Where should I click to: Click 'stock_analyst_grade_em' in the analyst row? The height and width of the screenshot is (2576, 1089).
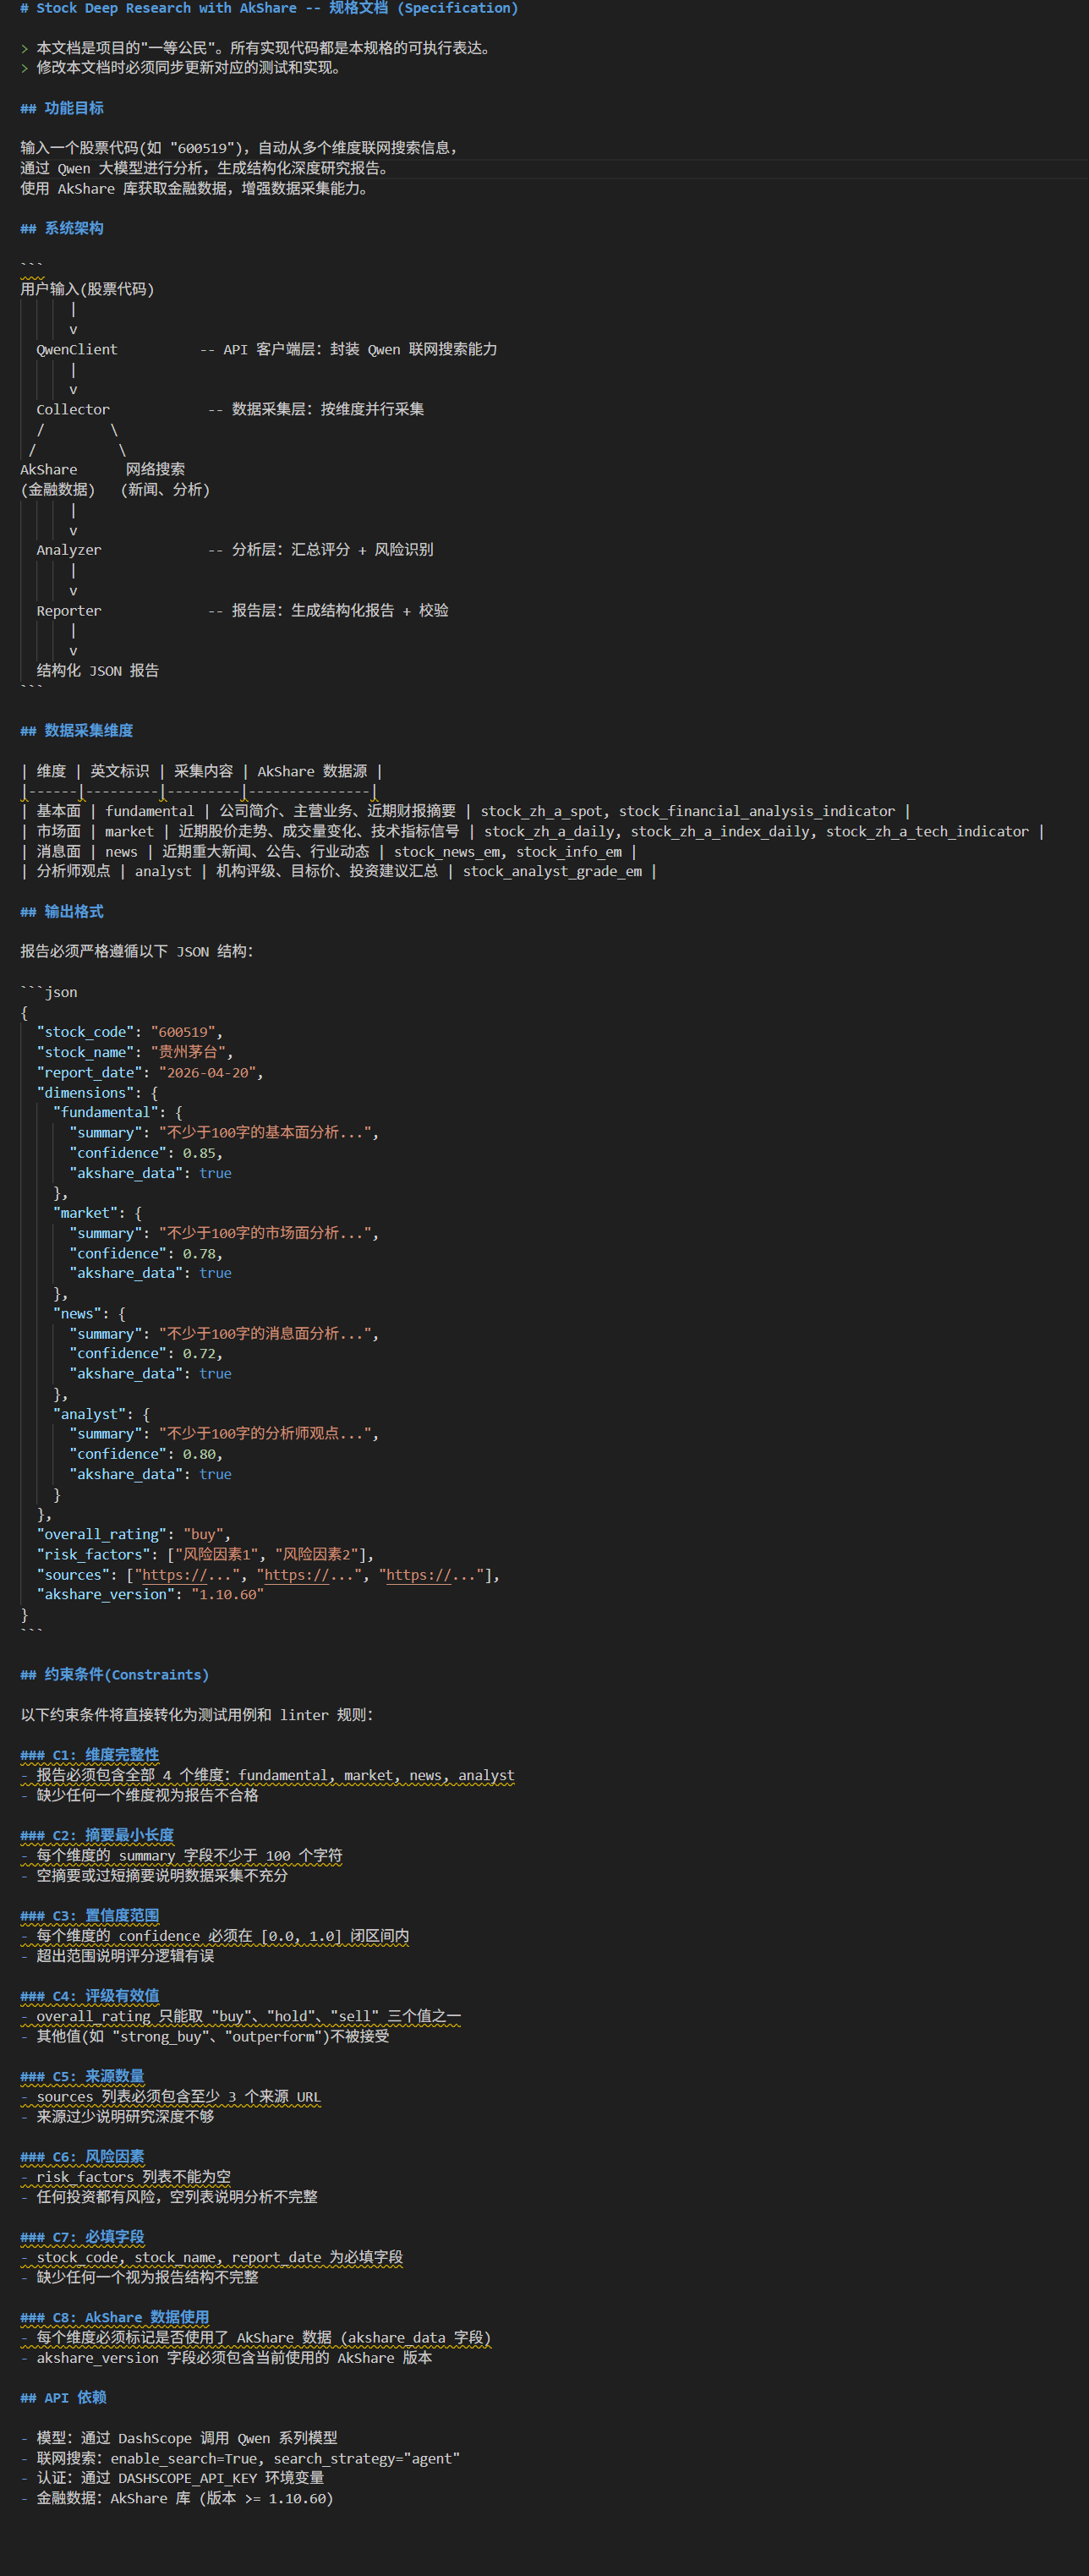[x=552, y=871]
